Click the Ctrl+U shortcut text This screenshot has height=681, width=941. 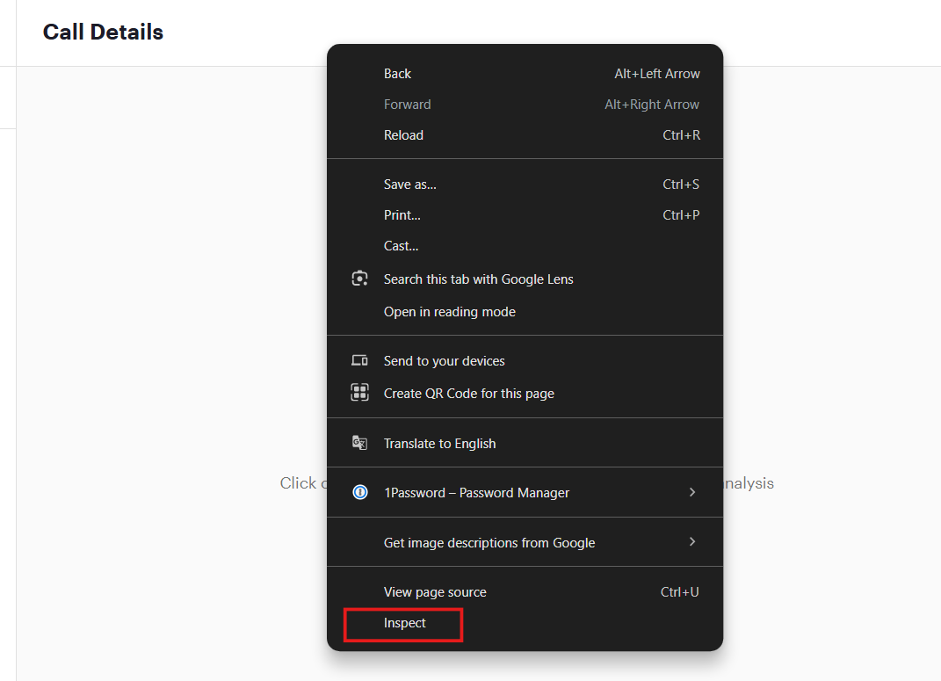pos(679,591)
